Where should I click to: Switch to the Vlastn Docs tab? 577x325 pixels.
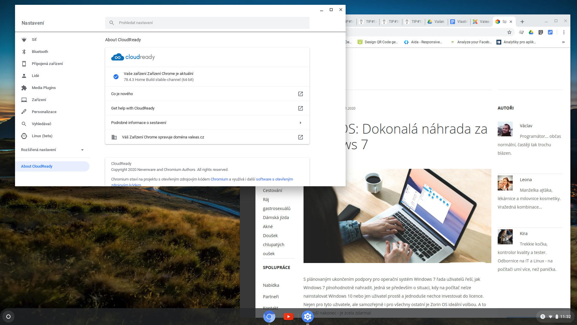click(x=459, y=22)
